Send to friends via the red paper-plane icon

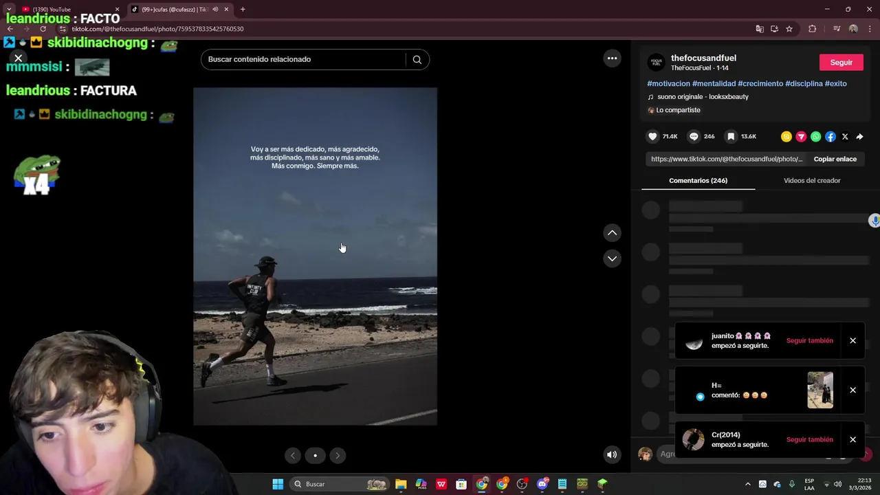coord(801,137)
